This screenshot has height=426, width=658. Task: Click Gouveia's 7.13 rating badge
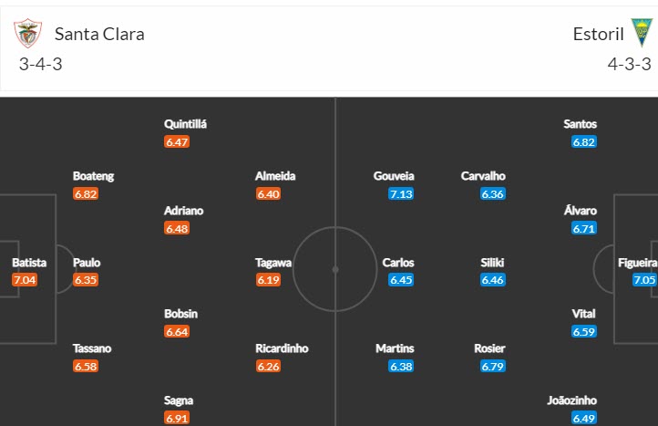click(401, 193)
